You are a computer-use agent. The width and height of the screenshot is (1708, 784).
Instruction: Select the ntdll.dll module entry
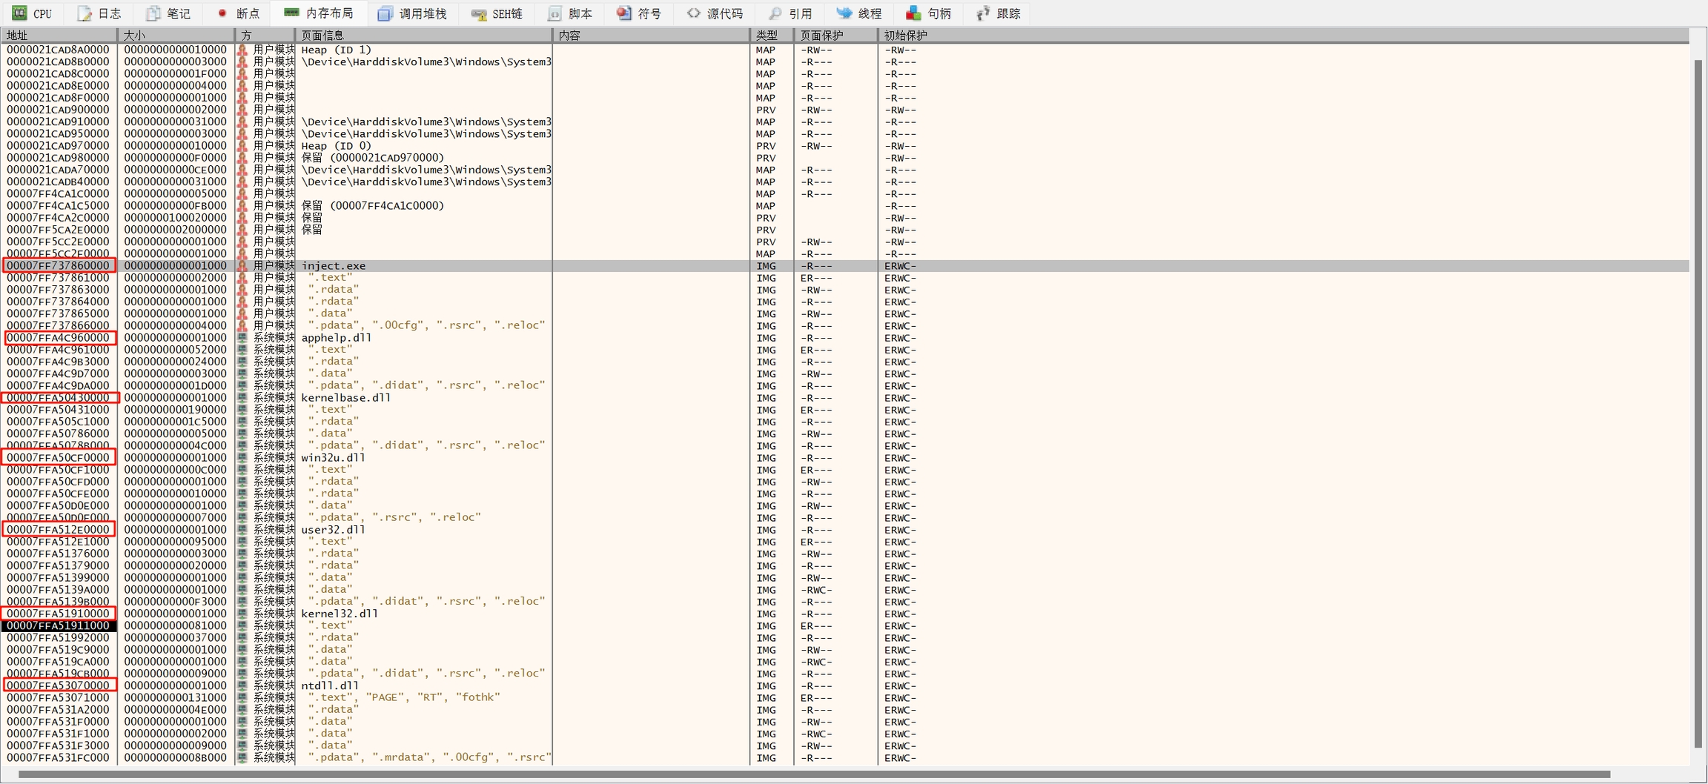(330, 685)
